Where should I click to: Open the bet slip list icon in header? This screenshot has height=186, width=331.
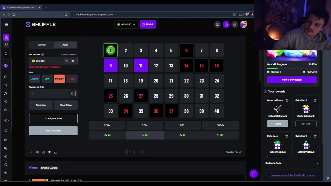pos(217,25)
